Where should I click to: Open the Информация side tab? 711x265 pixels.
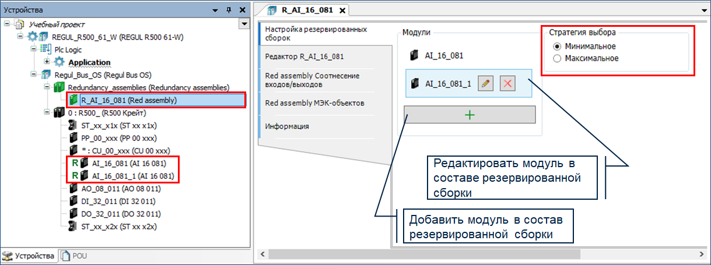tap(287, 126)
